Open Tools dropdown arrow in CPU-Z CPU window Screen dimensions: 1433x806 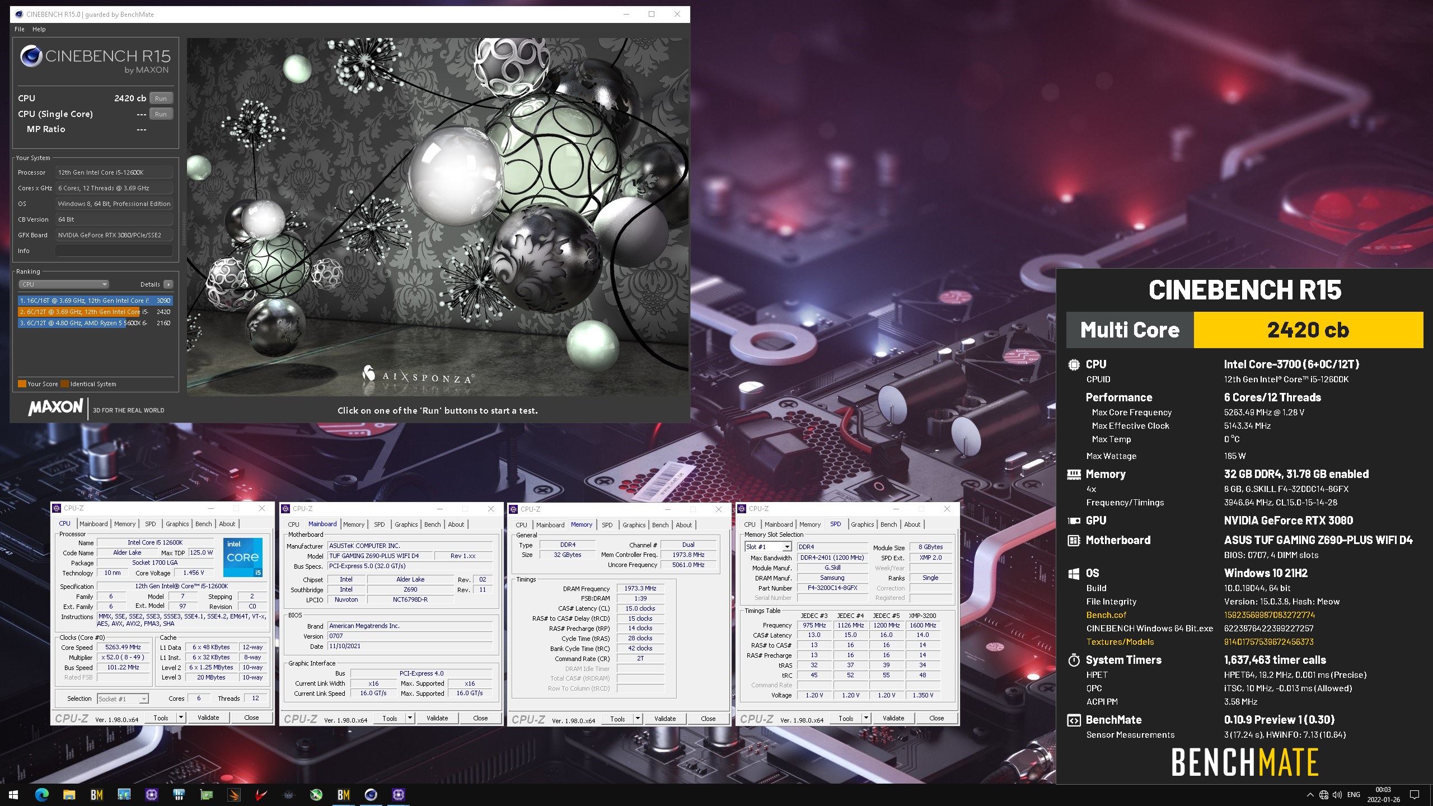pyautogui.click(x=181, y=718)
